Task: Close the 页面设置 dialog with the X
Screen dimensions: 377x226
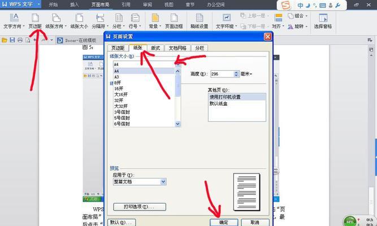Action: 267,37
